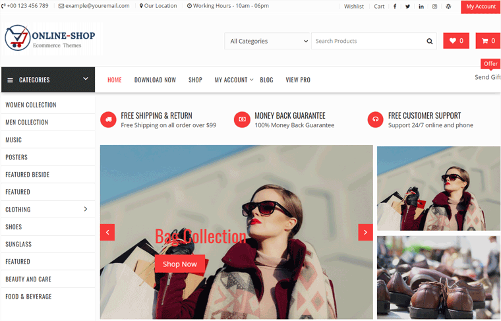Open Blog menu item
501x321 pixels.
(266, 80)
